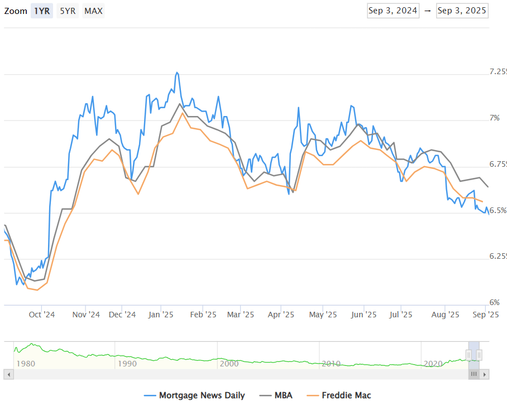507x406 pixels.
Task: Click the Apr '25 axis label
Action: 281,315
